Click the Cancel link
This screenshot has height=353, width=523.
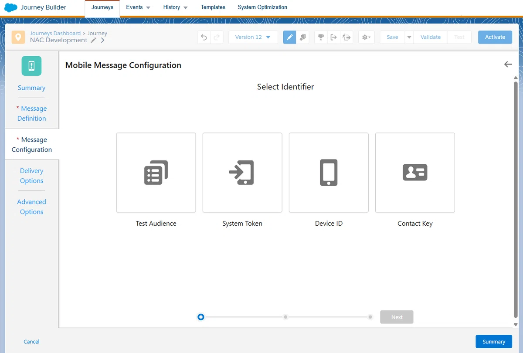(x=31, y=342)
